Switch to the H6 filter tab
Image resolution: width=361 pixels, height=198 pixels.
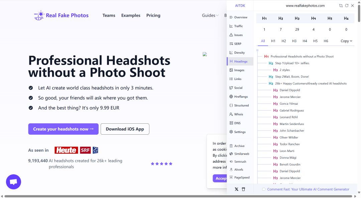point(326,41)
